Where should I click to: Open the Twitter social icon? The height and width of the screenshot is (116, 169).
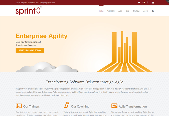tap(139, 2)
